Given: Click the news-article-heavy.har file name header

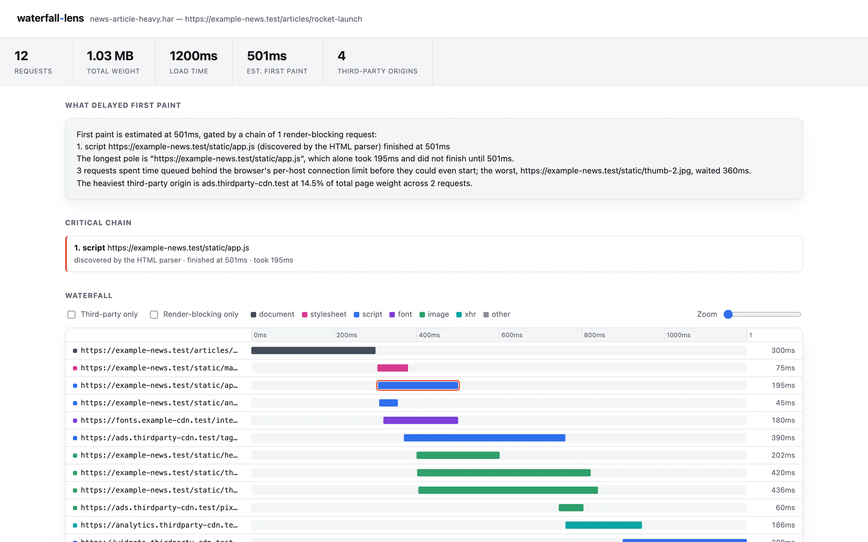Looking at the screenshot, I should click(132, 19).
